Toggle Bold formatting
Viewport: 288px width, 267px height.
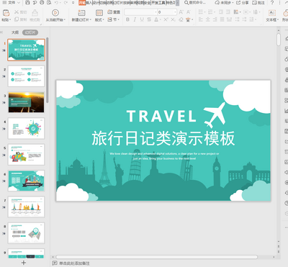(127, 19)
